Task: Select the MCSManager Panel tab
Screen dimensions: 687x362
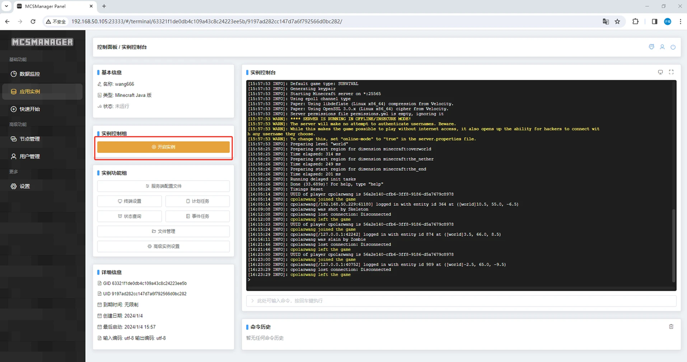Action: pyautogui.click(x=55, y=6)
